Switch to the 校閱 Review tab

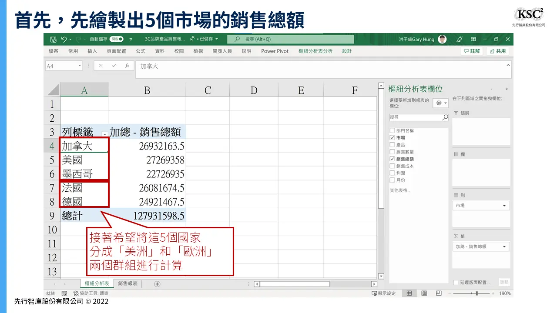(x=179, y=51)
